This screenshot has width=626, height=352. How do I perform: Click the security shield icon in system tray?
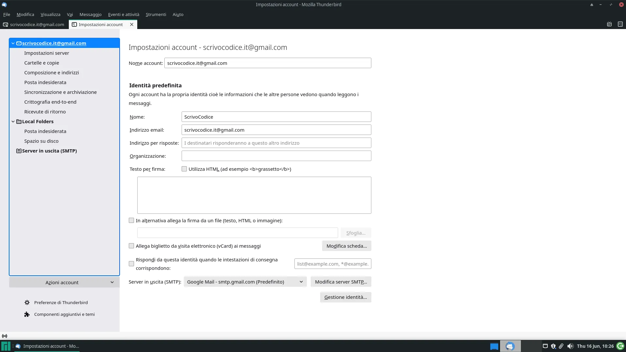(x=553, y=346)
